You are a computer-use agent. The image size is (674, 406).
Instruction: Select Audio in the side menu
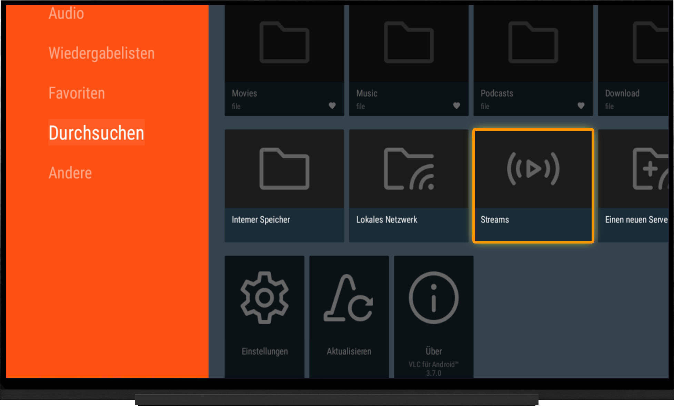tap(66, 13)
